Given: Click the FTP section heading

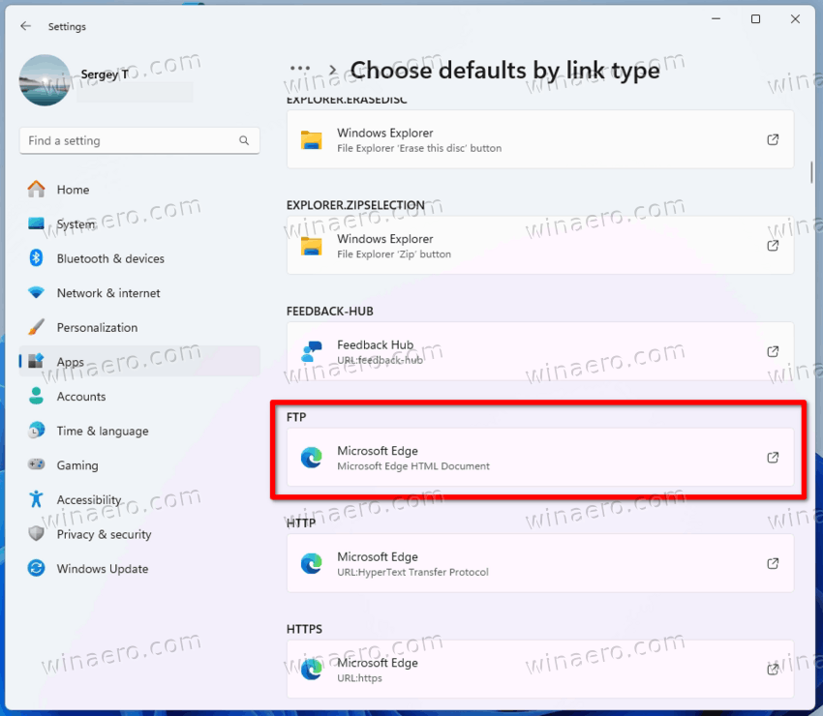Looking at the screenshot, I should [x=296, y=417].
